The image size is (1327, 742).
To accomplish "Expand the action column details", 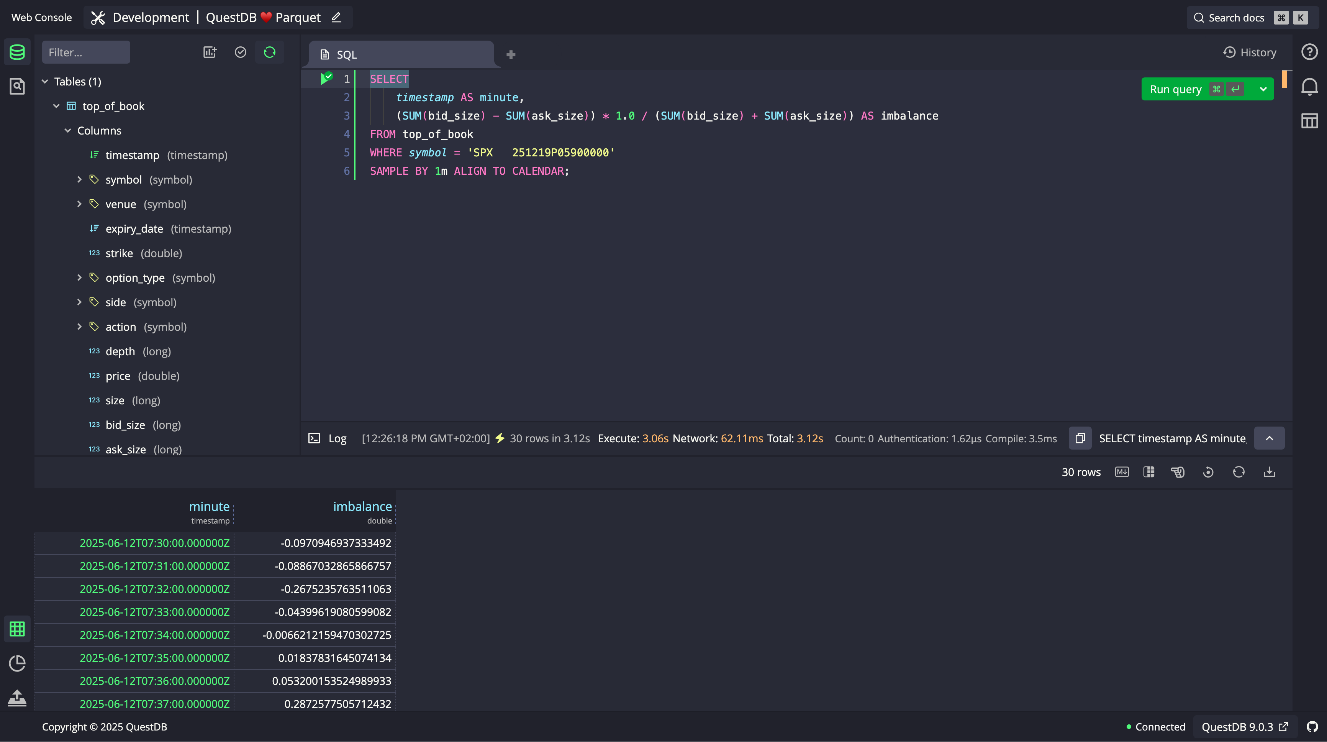I will 79,327.
